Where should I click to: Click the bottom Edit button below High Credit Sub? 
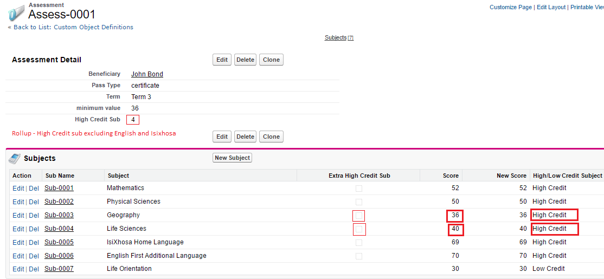tap(222, 137)
